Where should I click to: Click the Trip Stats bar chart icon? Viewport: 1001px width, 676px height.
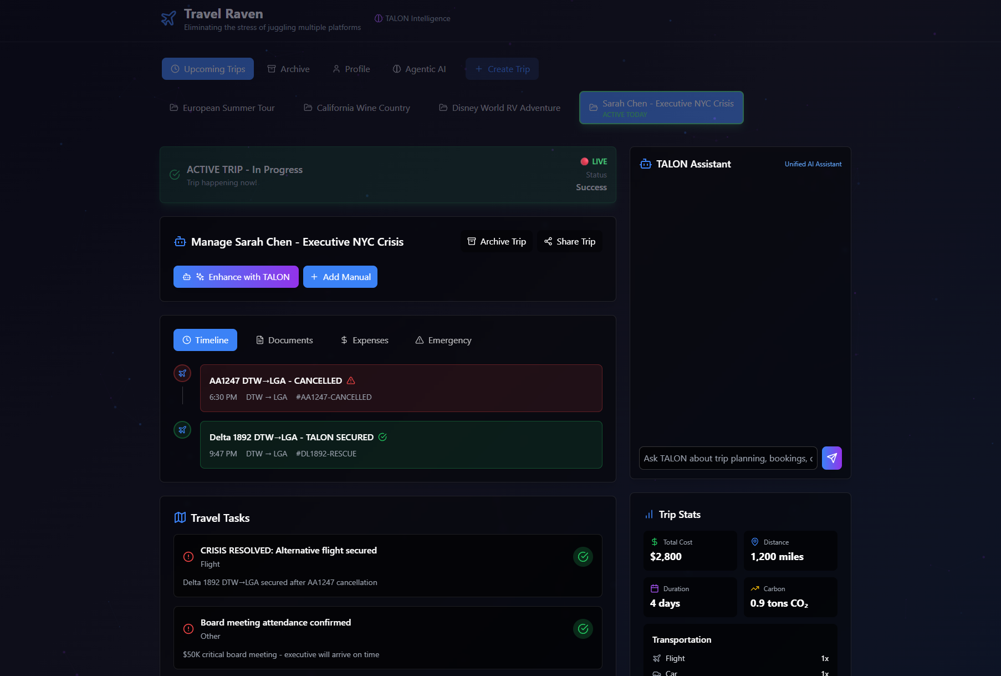648,515
